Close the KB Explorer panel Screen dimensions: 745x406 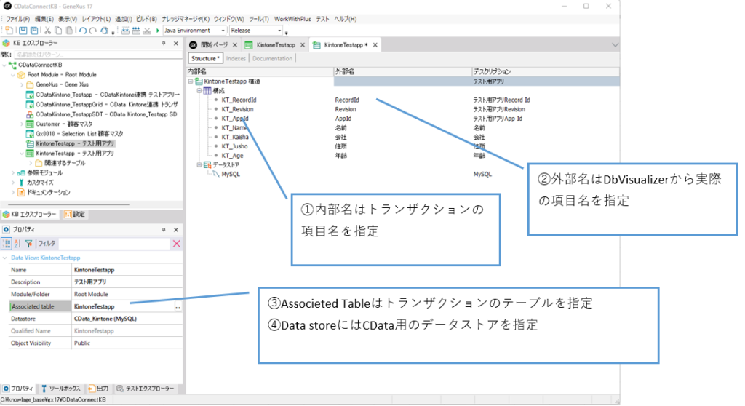tap(176, 43)
